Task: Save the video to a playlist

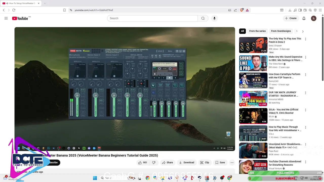Action: click(x=220, y=163)
